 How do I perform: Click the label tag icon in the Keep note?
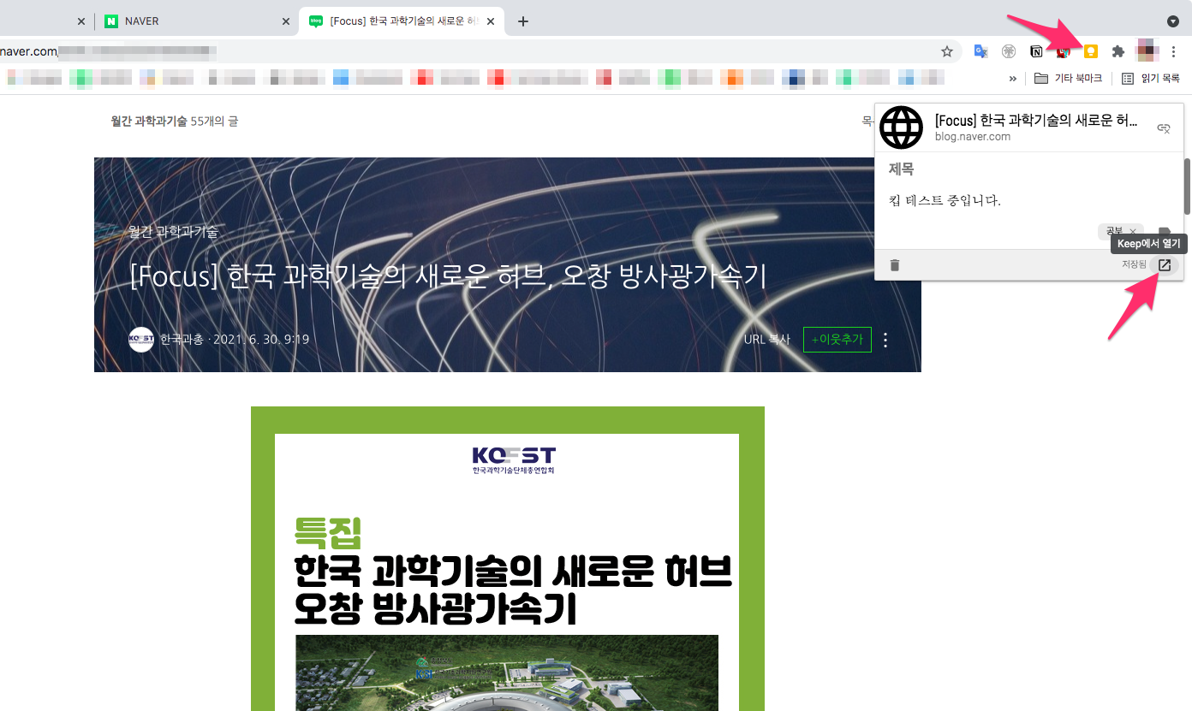click(1165, 233)
